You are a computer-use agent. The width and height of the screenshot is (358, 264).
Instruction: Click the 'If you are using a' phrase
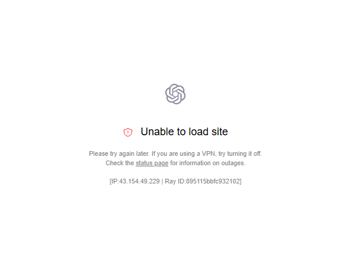pyautogui.click(x=176, y=153)
